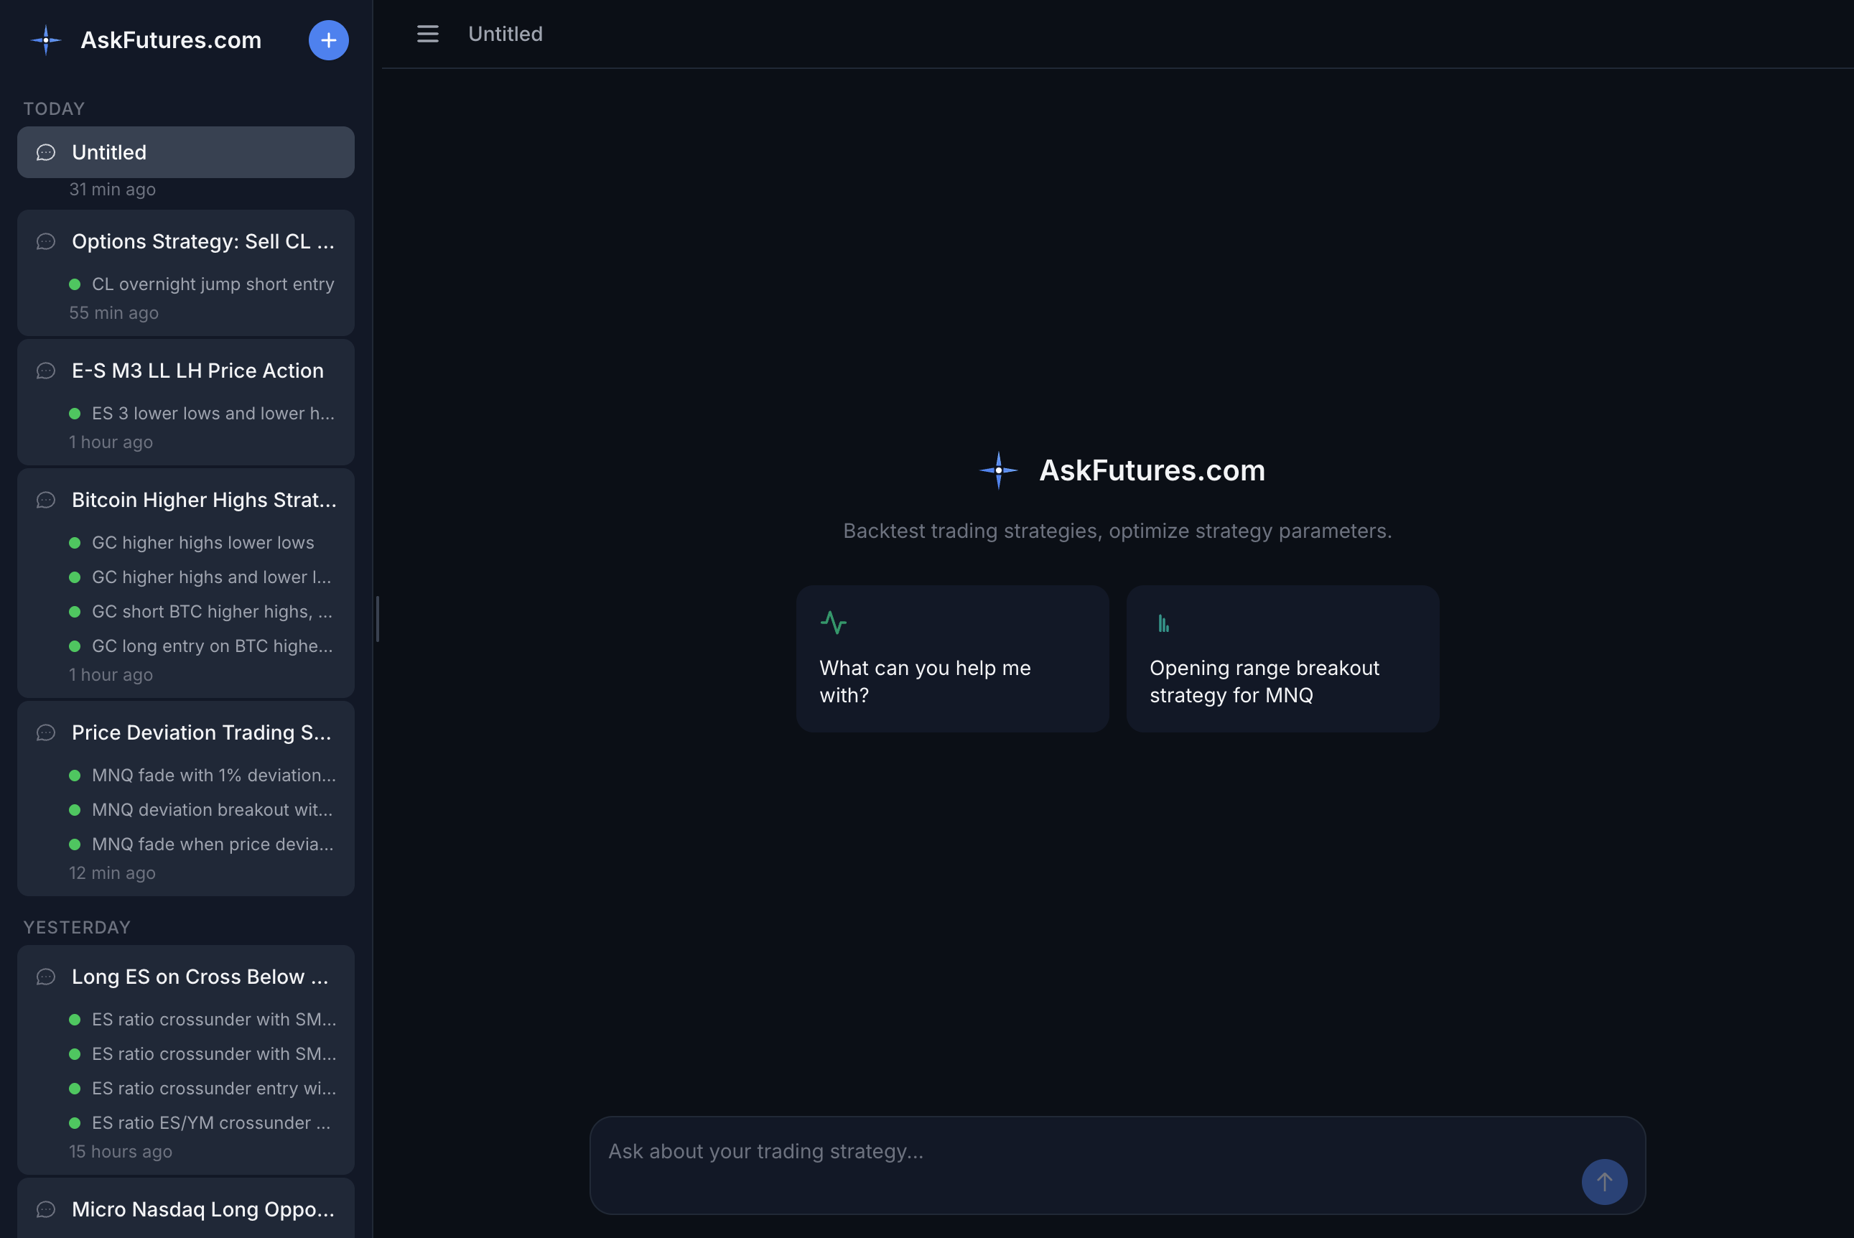This screenshot has height=1238, width=1854.
Task: Select 'MNQ fade with 1% deviation' strategy
Action: click(202, 776)
